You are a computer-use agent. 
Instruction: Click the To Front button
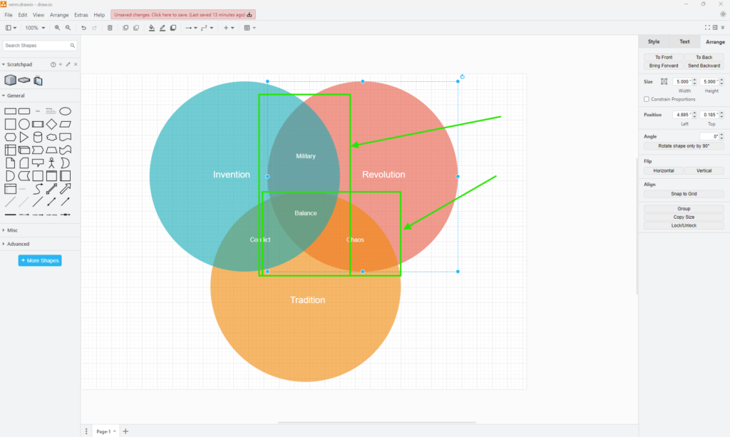point(664,57)
